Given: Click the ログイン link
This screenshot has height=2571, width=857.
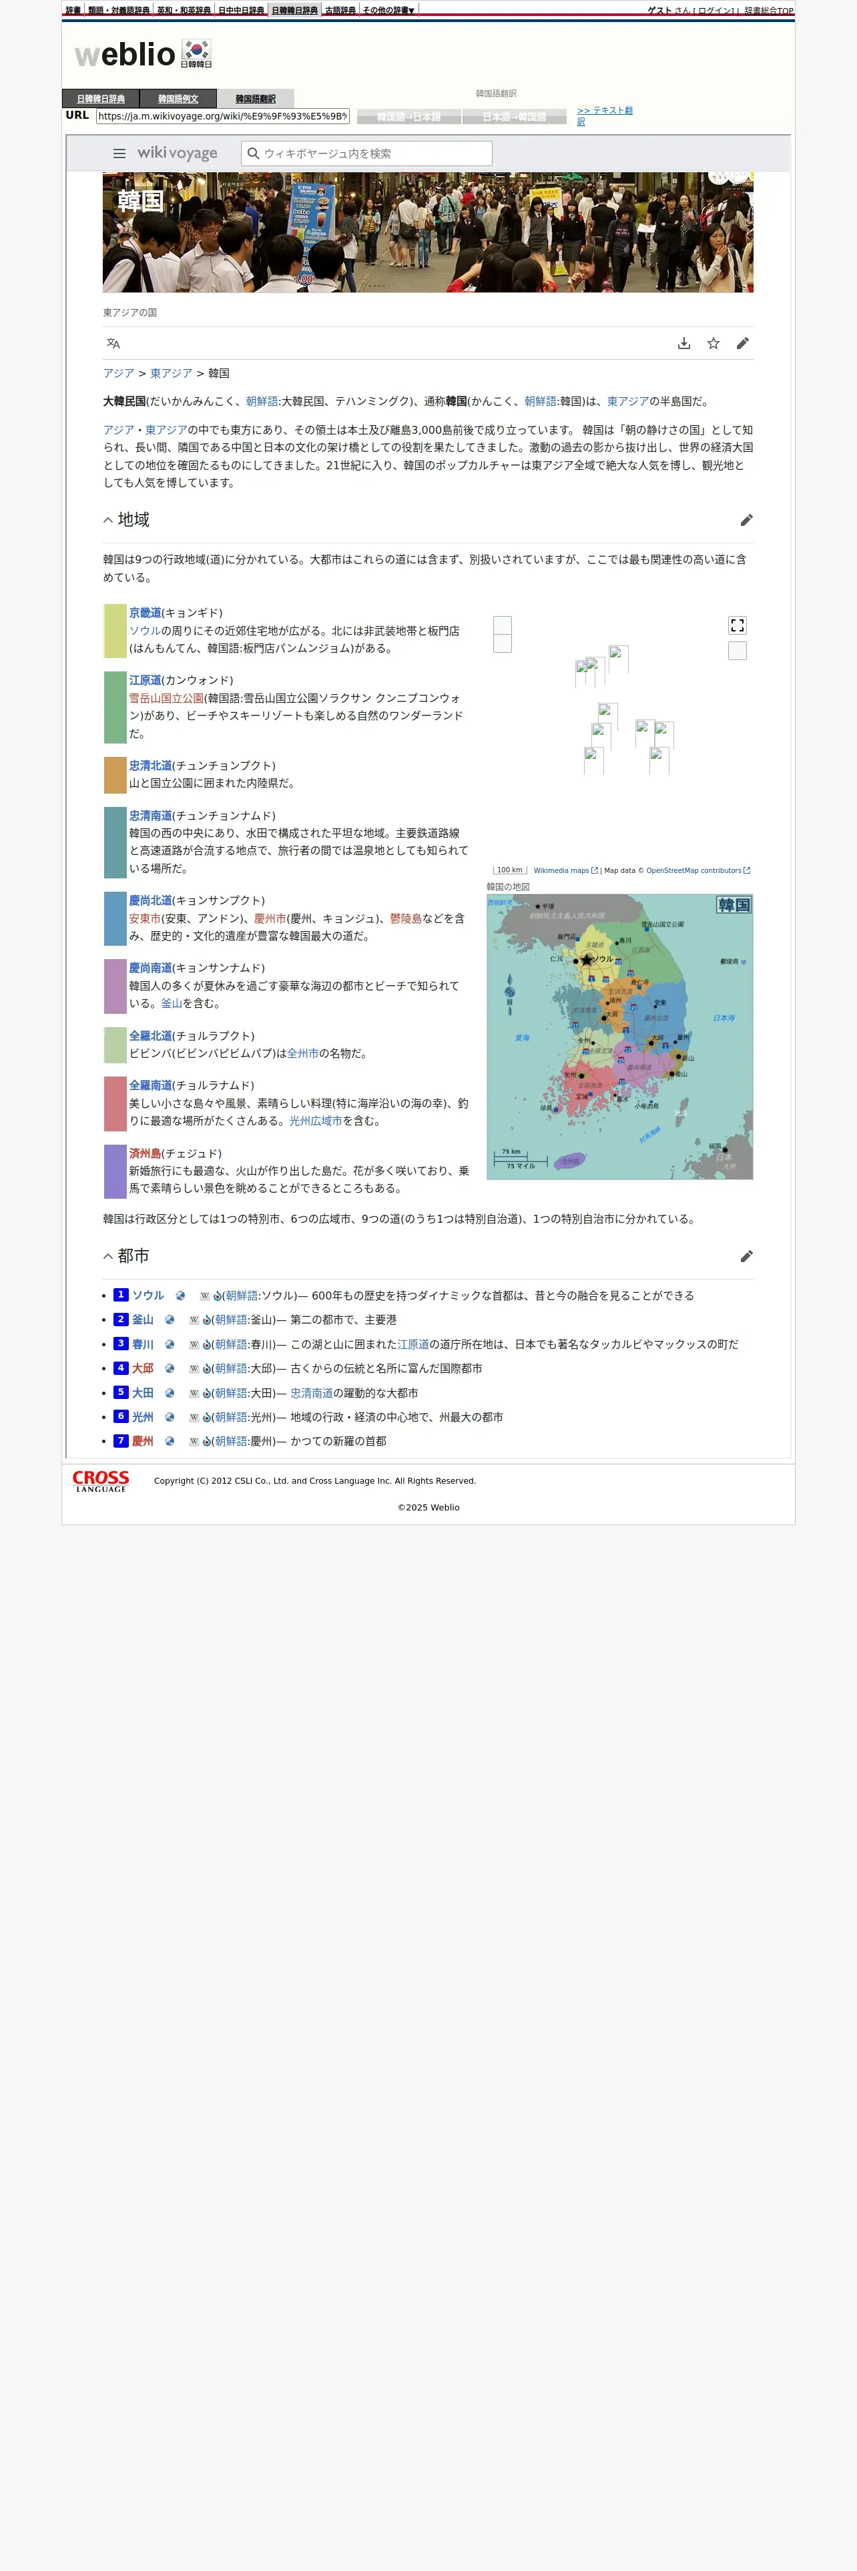Looking at the screenshot, I should point(714,11).
